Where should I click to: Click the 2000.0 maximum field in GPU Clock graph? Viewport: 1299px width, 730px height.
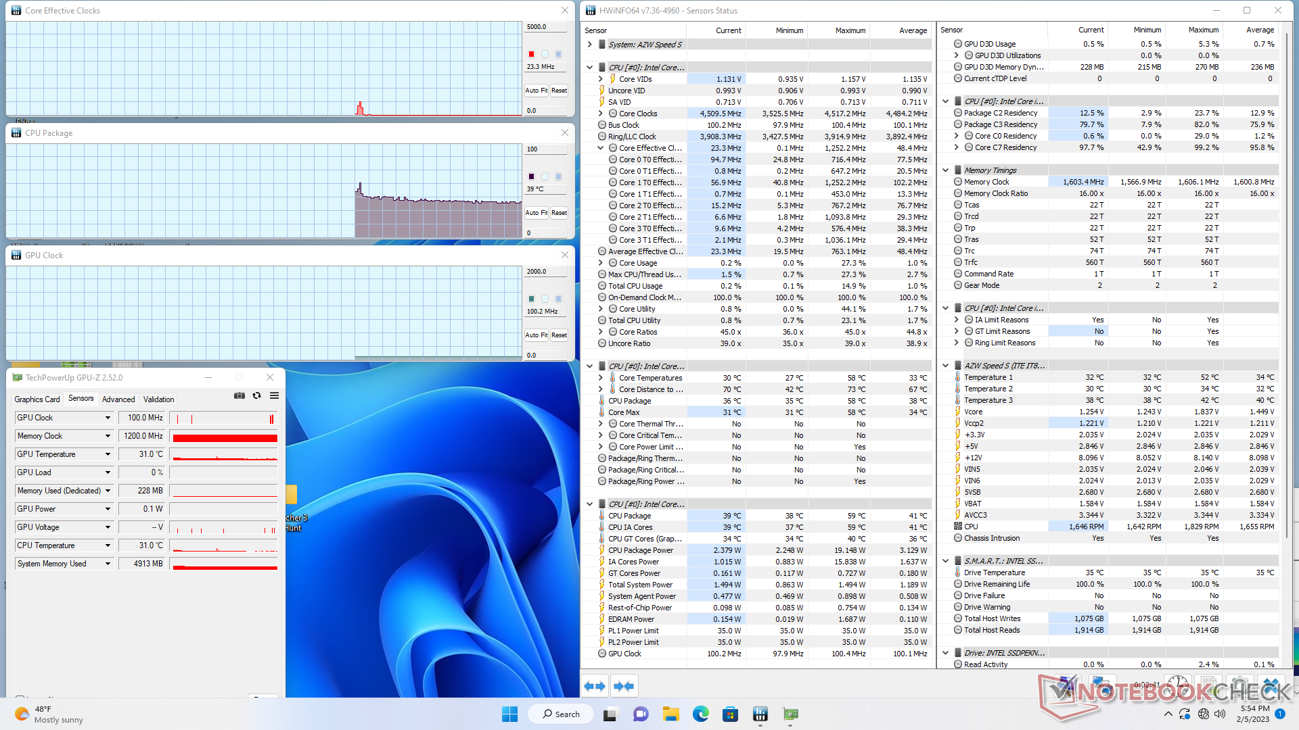point(546,272)
